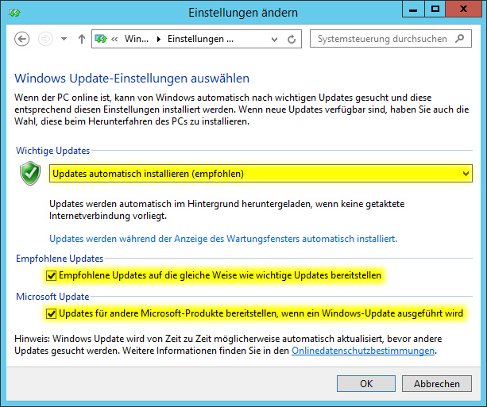Viewport: 487px width, 407px height.
Task: Maximize the 'Einstellungen ändern' window
Action: (x=435, y=10)
